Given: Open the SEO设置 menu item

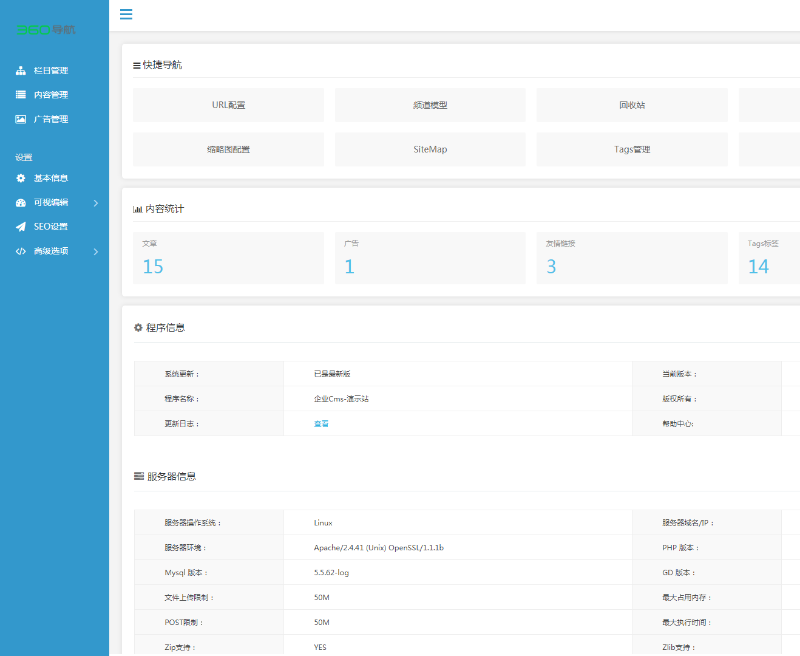Looking at the screenshot, I should tap(51, 227).
